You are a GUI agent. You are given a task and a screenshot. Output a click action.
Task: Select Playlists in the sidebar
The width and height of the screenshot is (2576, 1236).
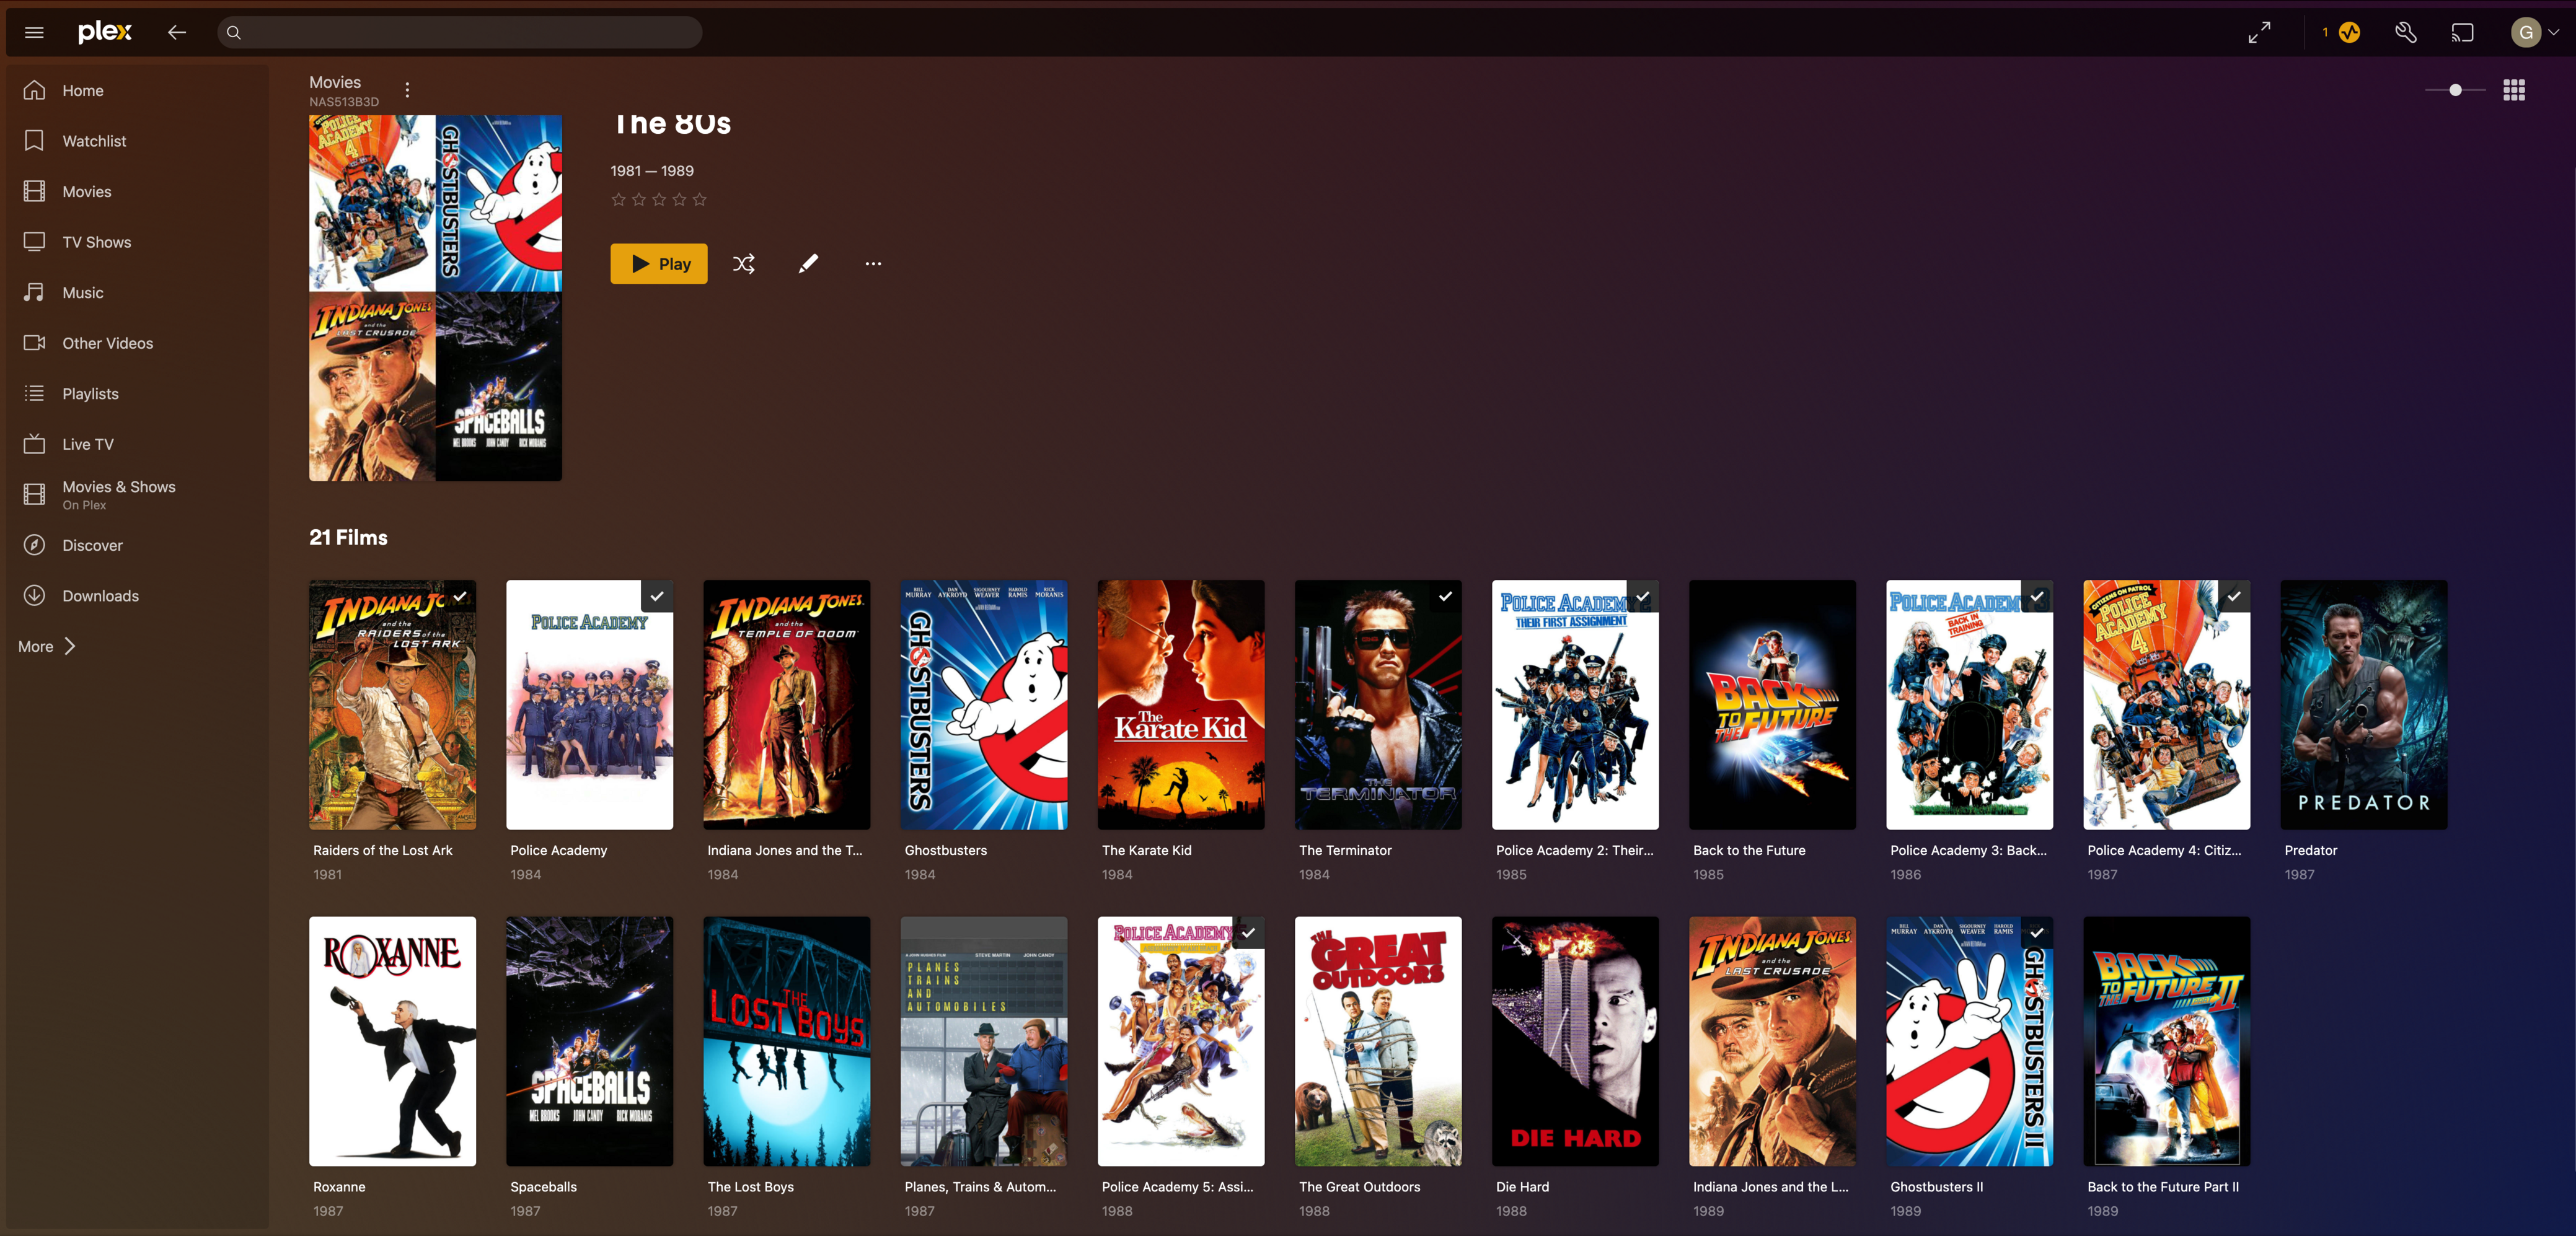click(x=90, y=393)
